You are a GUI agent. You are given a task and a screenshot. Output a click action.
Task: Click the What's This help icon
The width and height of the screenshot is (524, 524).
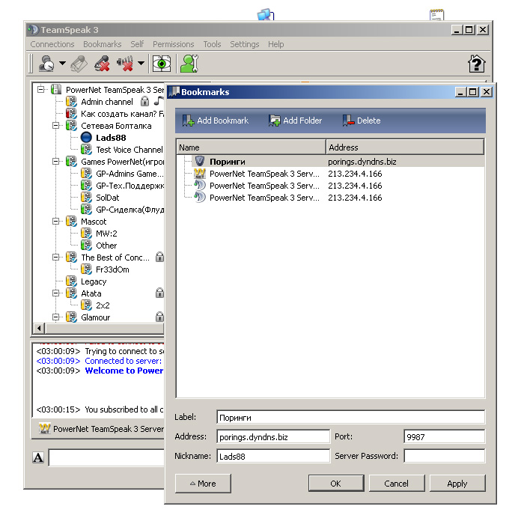477,64
